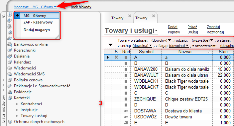Switch to the second, active Towary tab
The width and height of the screenshot is (234, 126).
[141, 18]
